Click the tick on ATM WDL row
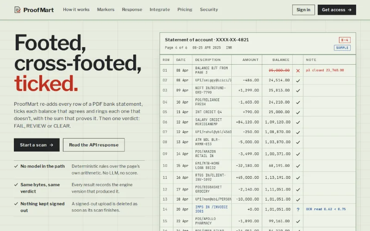The height and width of the screenshot is (231, 370). [298, 142]
